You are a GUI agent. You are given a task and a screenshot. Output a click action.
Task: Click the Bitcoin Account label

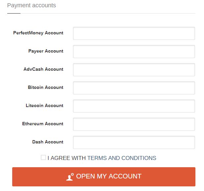click(x=46, y=87)
